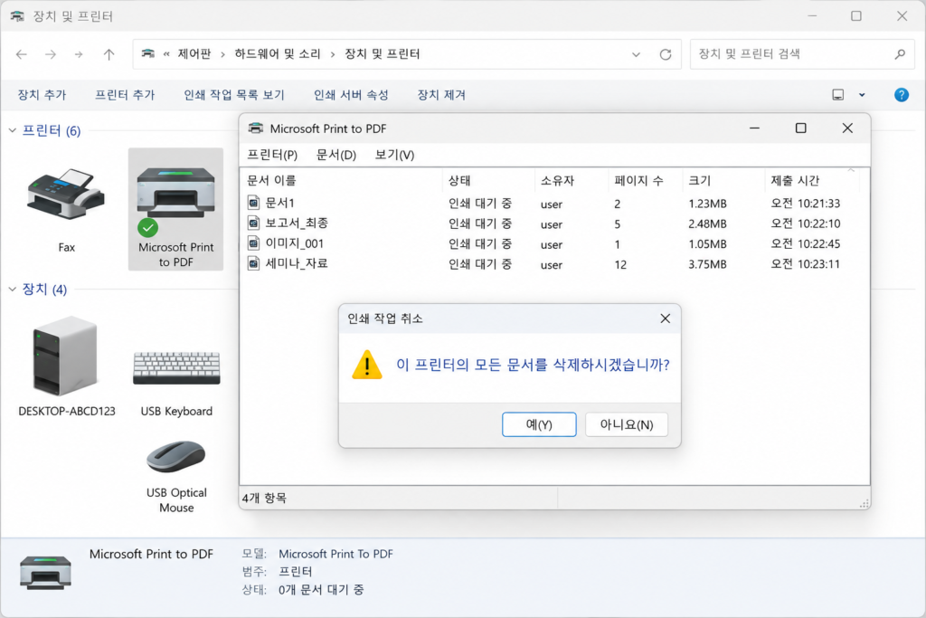
Task: Sort by 상태 column header
Action: coord(488,180)
